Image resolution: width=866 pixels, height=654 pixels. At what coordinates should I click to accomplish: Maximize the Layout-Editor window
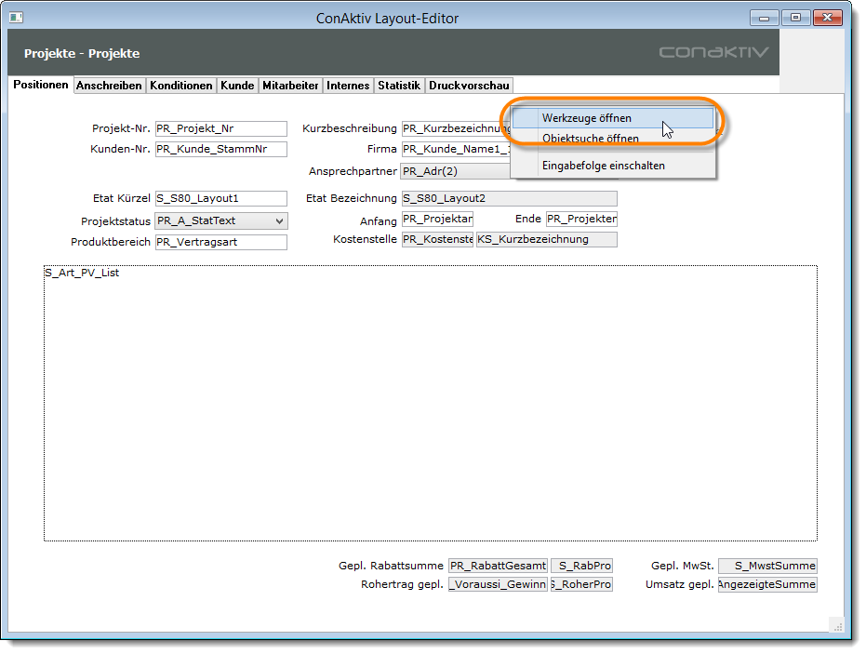[795, 18]
